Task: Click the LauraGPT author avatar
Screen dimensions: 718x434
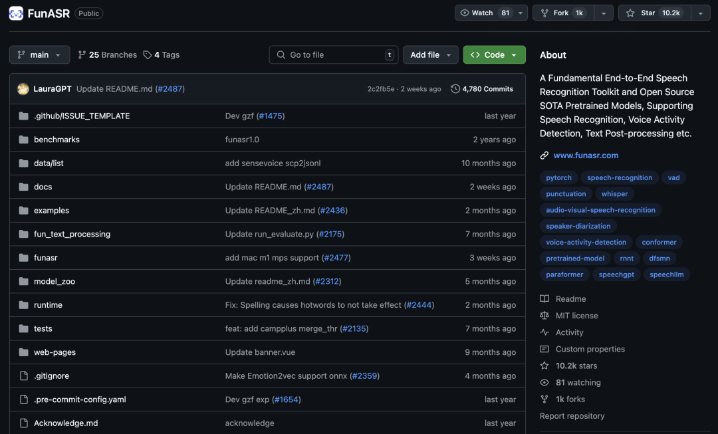Action: coord(23,89)
